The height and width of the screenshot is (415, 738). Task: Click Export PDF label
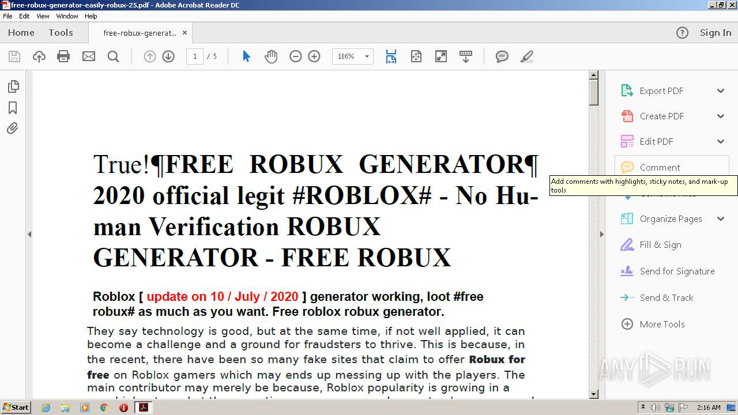[661, 91]
